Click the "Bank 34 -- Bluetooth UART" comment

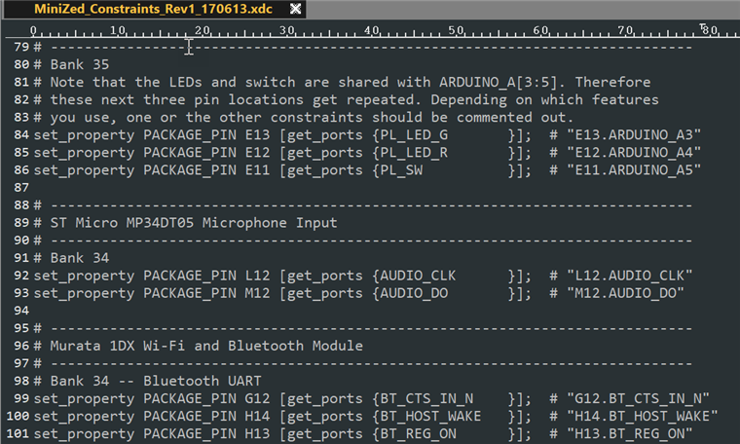(x=156, y=380)
